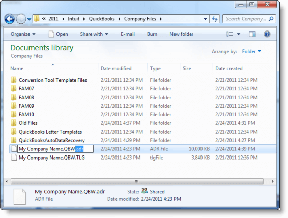This screenshot has height=218, width=288.
Task: Click the E-mail toolbar button
Action: tap(128, 34)
